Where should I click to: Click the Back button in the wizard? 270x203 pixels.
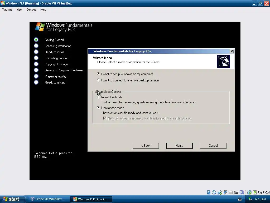click(x=146, y=146)
